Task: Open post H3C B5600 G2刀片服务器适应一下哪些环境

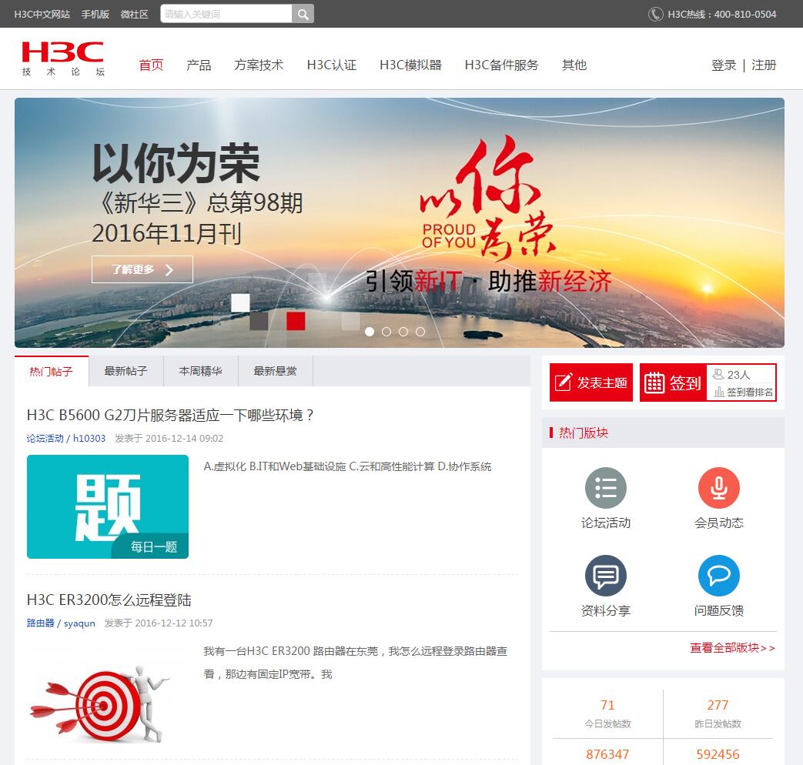Action: coord(170,415)
